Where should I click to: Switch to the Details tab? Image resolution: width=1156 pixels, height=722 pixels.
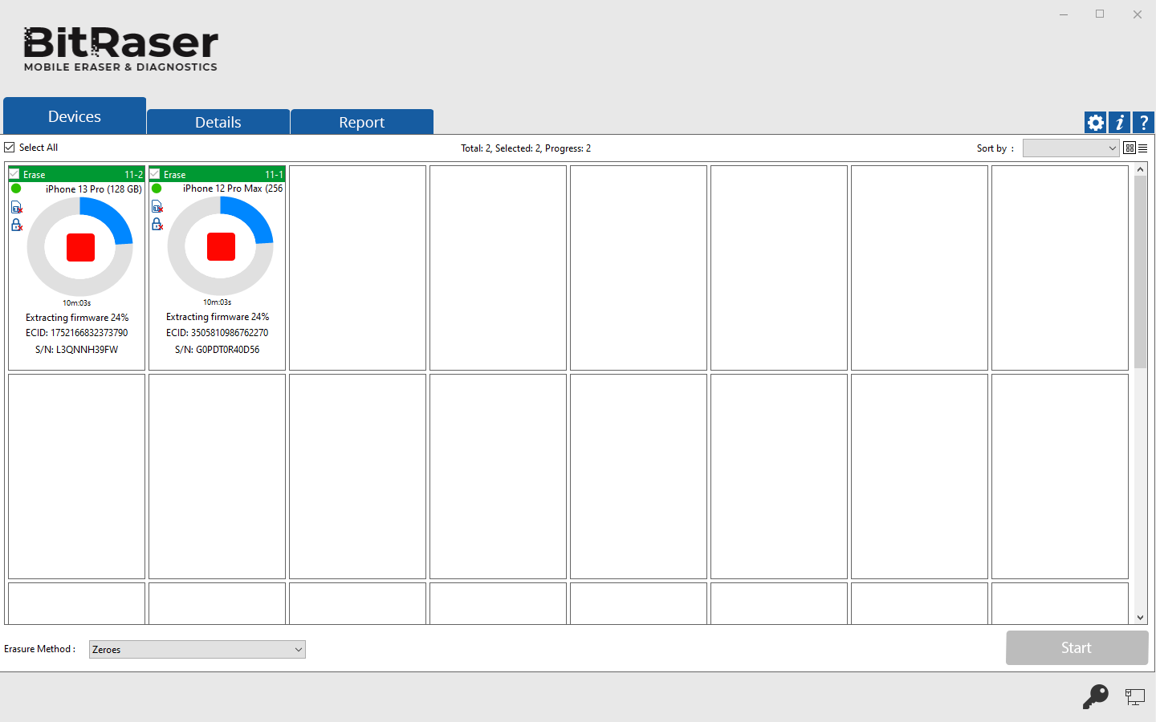218,122
